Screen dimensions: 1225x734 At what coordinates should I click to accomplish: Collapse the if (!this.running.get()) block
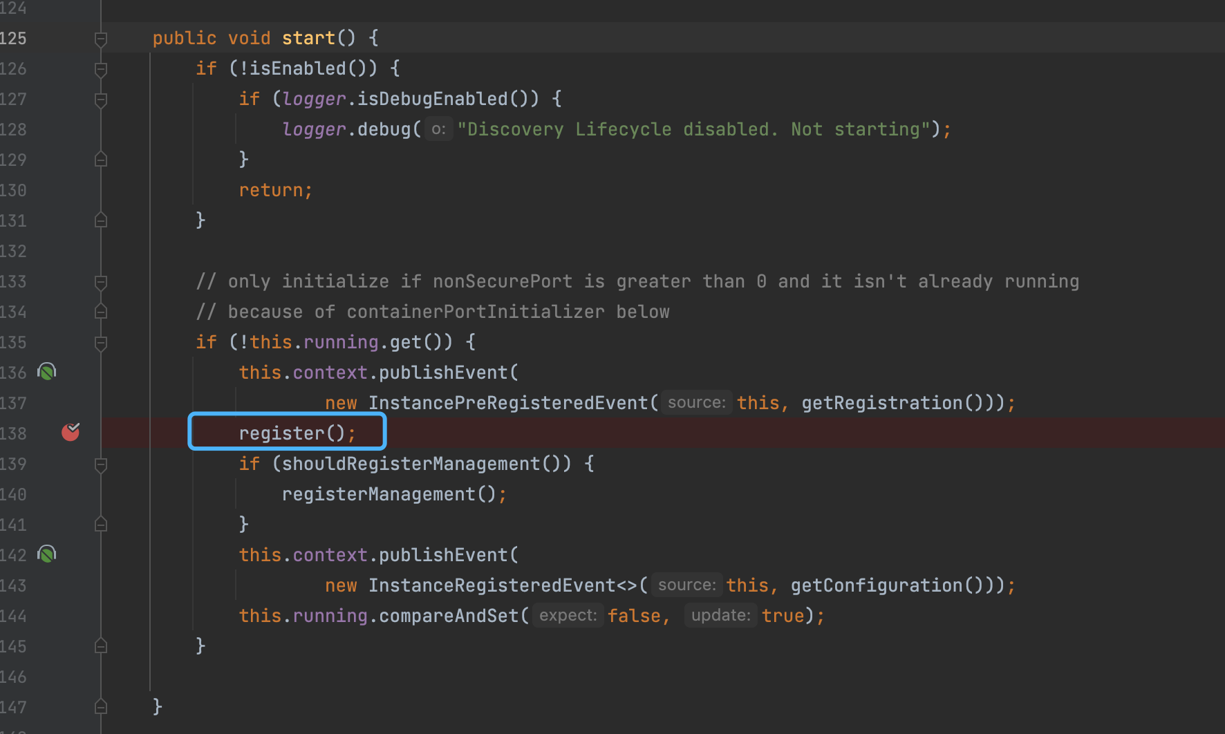pyautogui.click(x=101, y=343)
